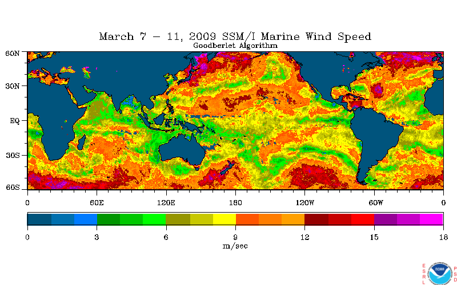Click the '15' value under the color bar
Screen dimensions: 457x285
pyautogui.click(x=374, y=237)
